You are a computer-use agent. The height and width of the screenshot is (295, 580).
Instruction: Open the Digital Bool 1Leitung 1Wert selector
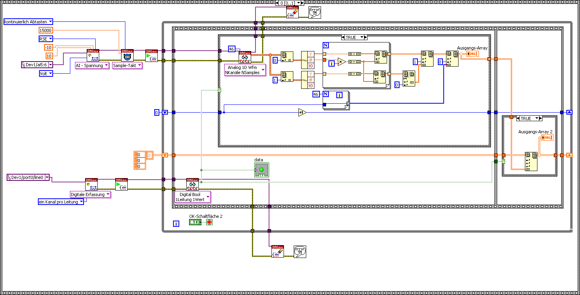click(x=193, y=197)
